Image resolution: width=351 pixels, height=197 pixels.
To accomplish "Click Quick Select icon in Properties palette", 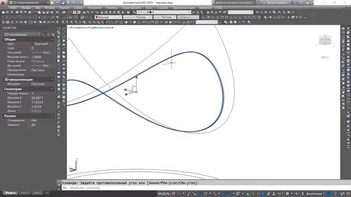I will (53, 34).
